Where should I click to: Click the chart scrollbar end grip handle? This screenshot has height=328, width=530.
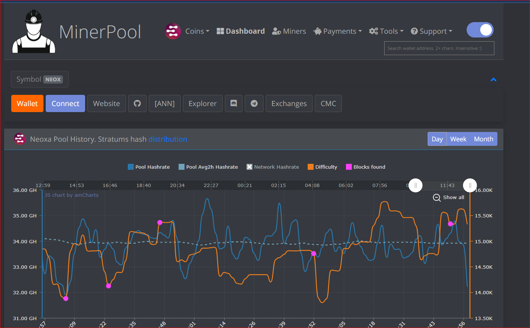point(470,185)
